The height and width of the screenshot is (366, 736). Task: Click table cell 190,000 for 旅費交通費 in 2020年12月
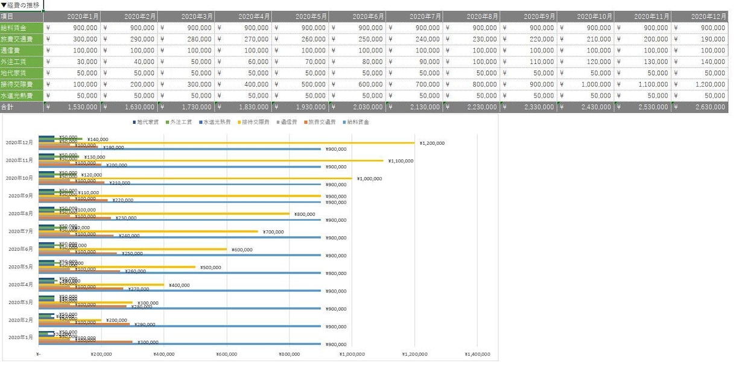[x=700, y=39]
